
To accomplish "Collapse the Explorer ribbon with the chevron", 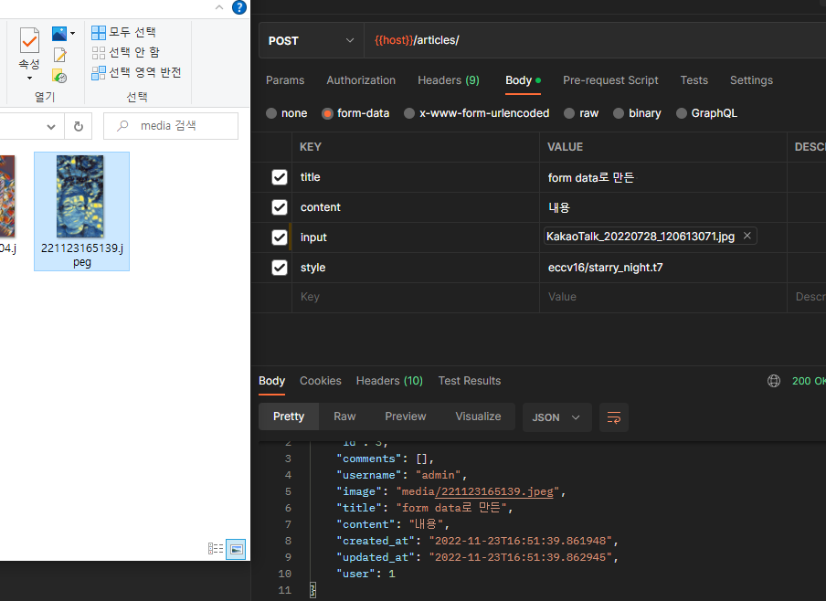I will pos(219,7).
